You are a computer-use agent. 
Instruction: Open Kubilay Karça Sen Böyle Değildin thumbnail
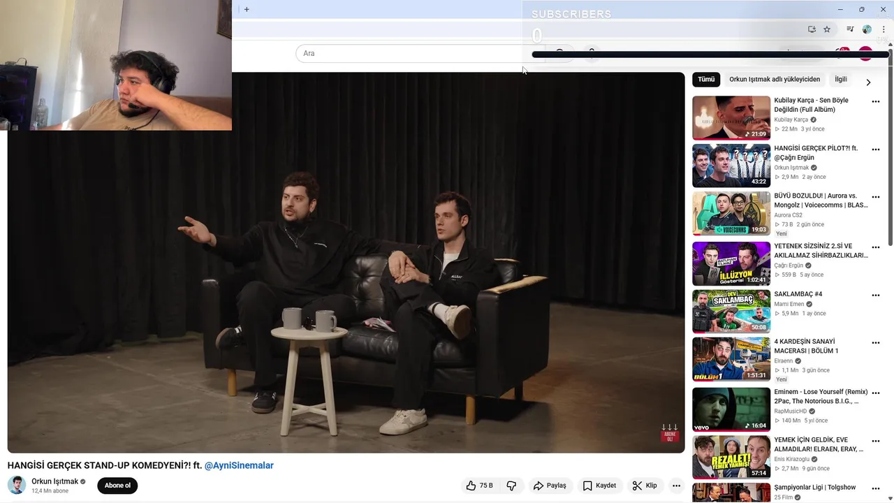click(x=731, y=117)
